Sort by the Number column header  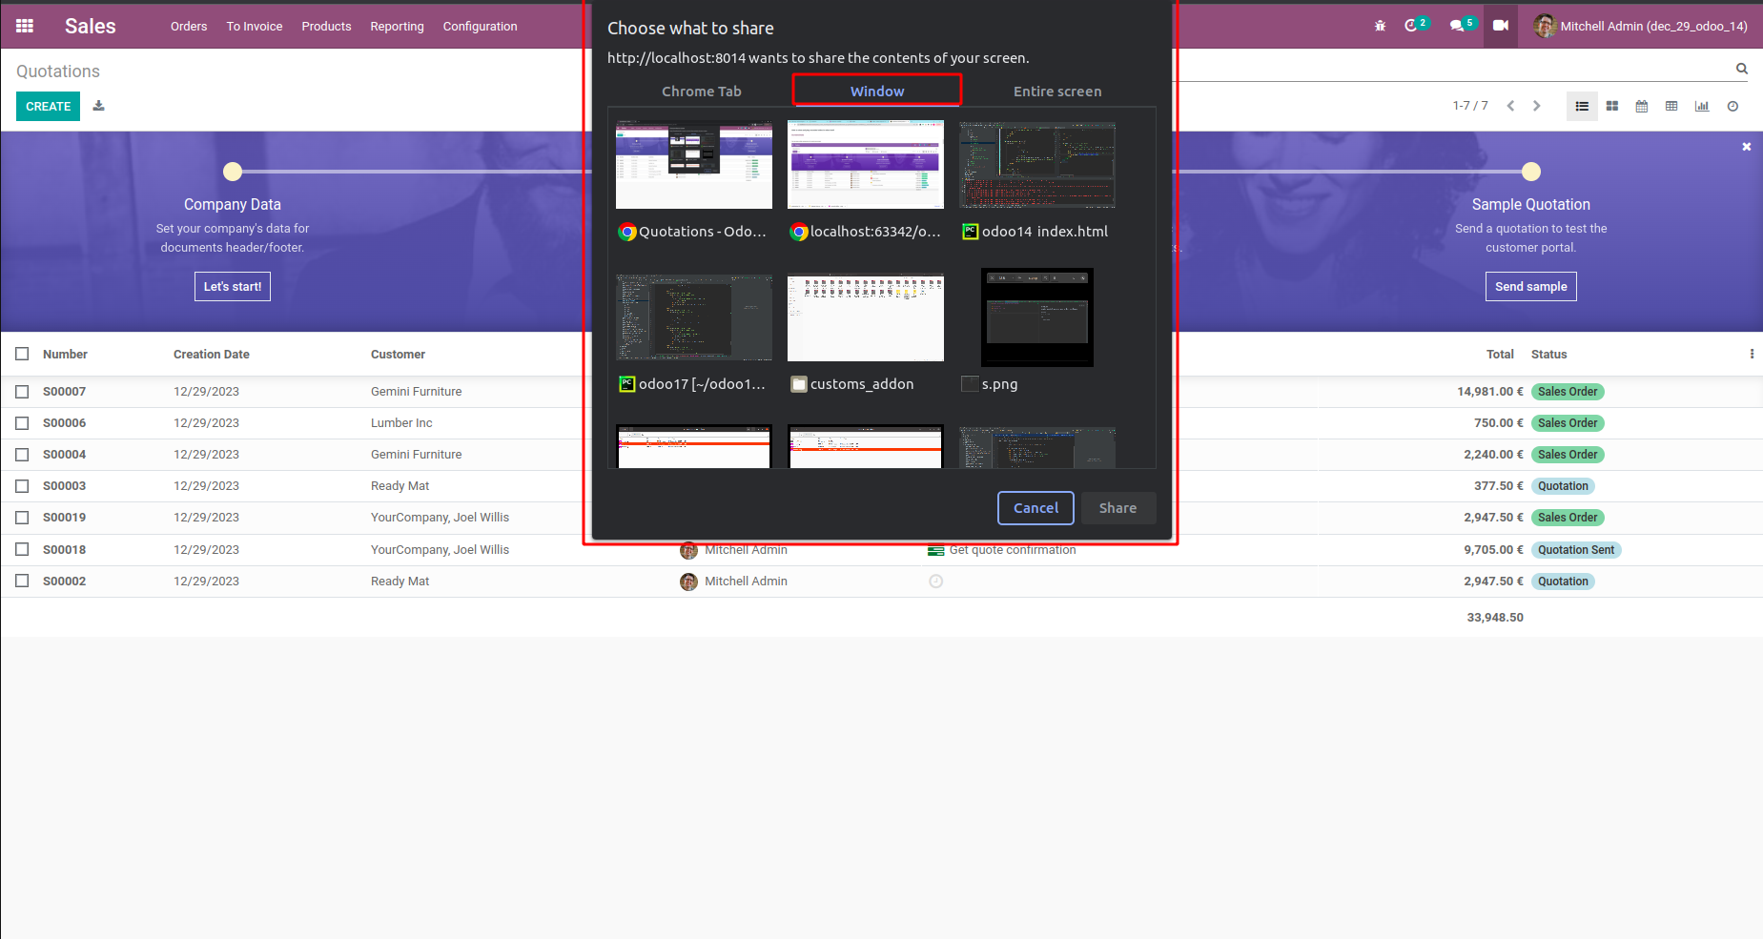click(65, 355)
